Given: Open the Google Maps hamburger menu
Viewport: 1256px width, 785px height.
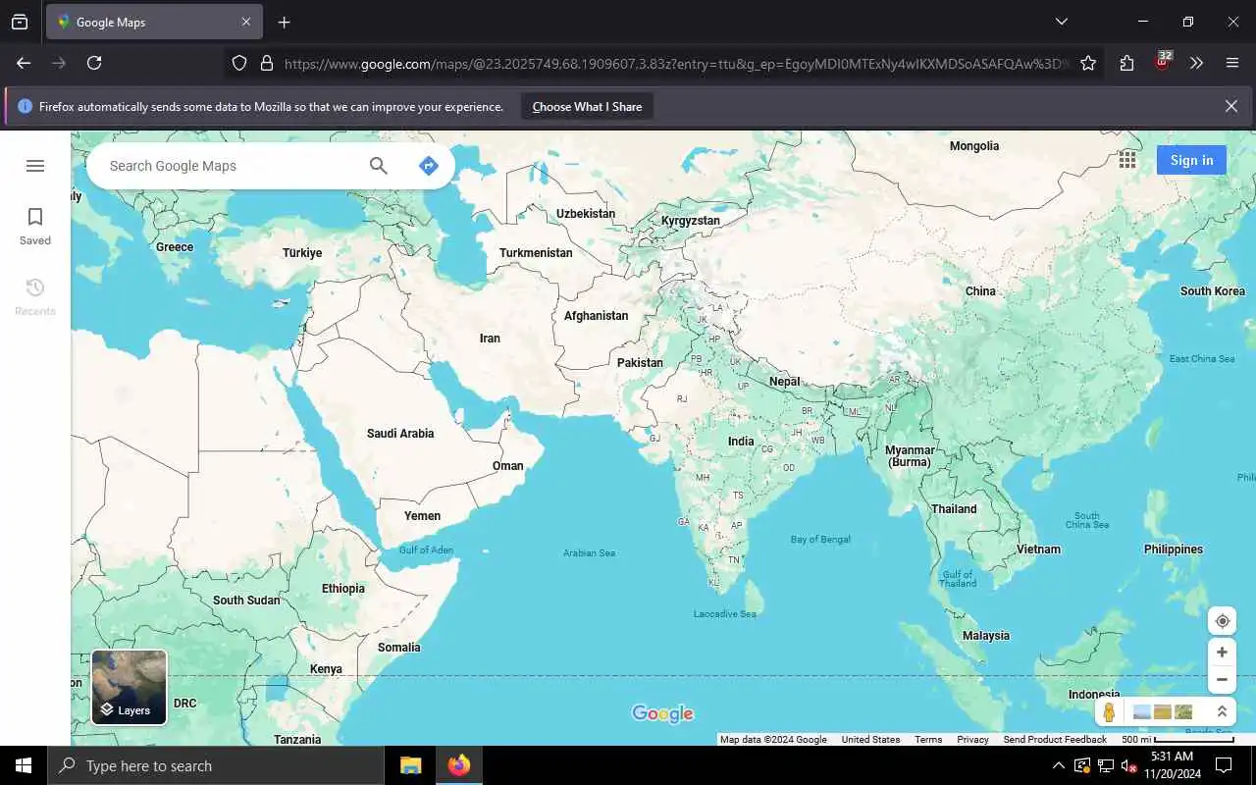Looking at the screenshot, I should 35,166.
